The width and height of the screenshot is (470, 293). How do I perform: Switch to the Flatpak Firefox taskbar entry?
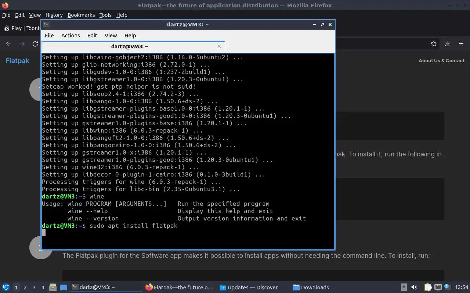(x=179, y=287)
